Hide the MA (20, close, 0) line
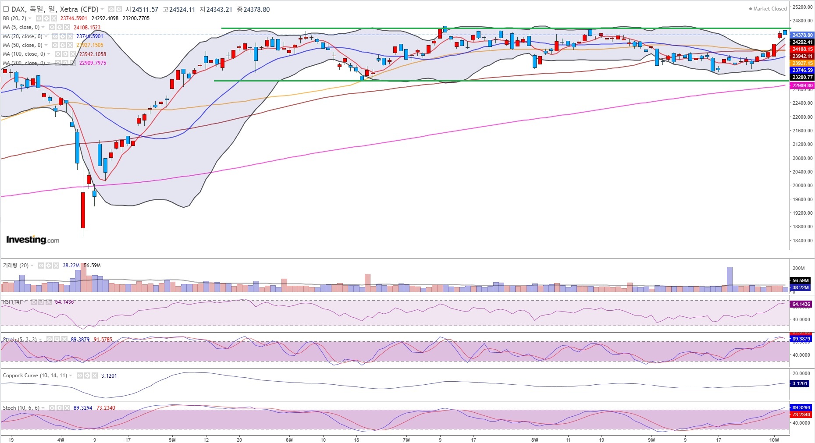The height and width of the screenshot is (443, 815). pos(55,36)
